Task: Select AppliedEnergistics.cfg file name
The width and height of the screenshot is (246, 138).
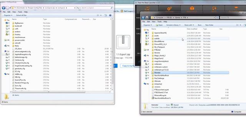Action: 23,54
